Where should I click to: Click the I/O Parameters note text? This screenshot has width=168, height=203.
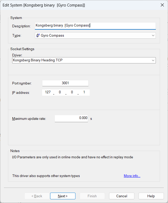pos(73,157)
